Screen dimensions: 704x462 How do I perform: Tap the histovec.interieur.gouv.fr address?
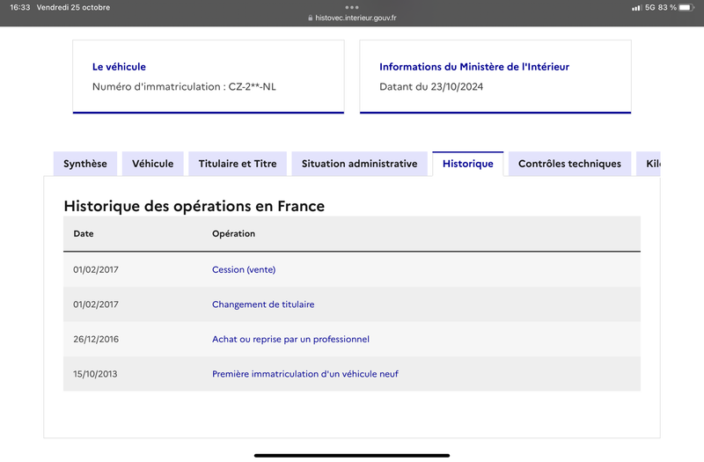pyautogui.click(x=356, y=18)
